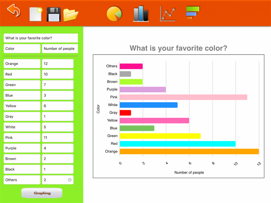This screenshot has height=203, width=271.
Task: Select the Black row value field
Action: pyautogui.click(x=58, y=169)
